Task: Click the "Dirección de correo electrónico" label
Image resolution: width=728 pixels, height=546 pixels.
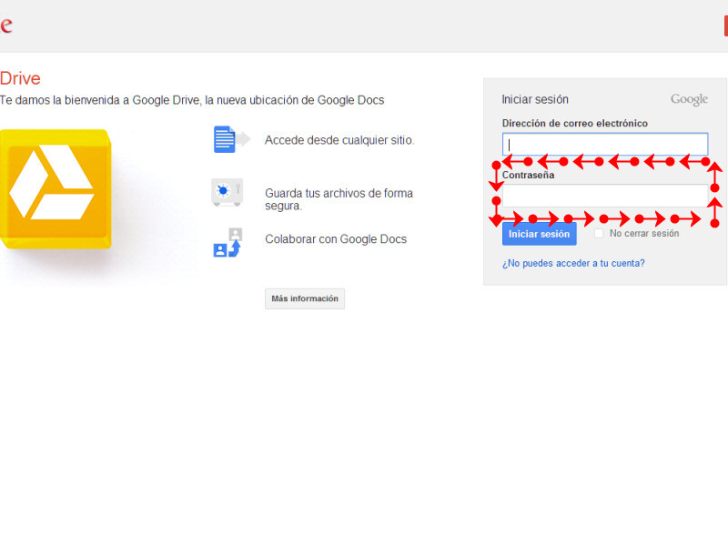Action: [x=574, y=123]
